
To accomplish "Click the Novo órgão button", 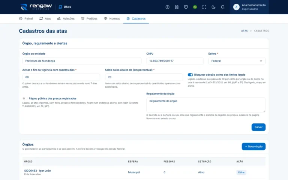I will click(x=253, y=147).
